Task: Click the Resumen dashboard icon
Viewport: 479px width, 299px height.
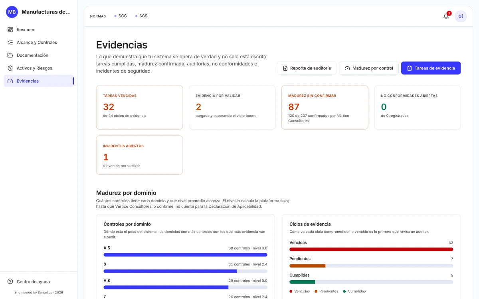Action: [x=10, y=30]
